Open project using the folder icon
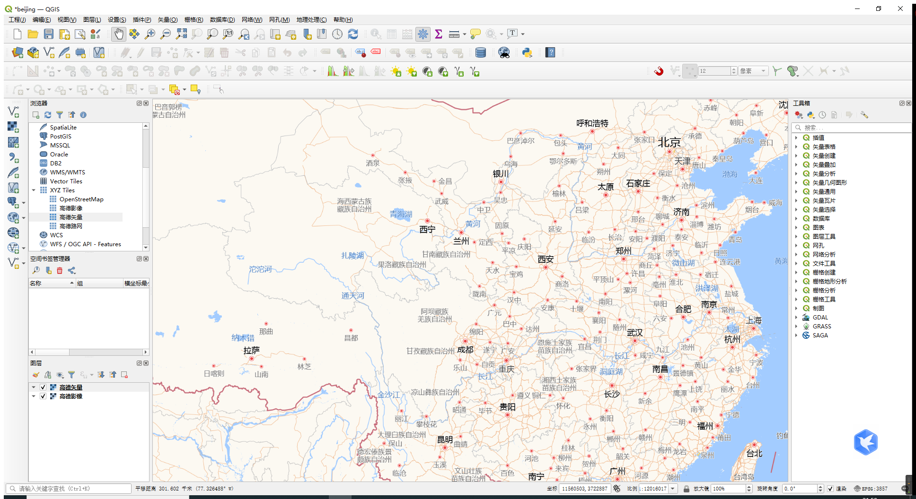Screen dimensions: 916x499 (x=33, y=34)
